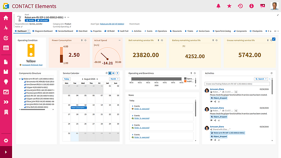The image size is (281, 158).
Task: Click the edit dashboard pencil icon
Action: (274, 39)
